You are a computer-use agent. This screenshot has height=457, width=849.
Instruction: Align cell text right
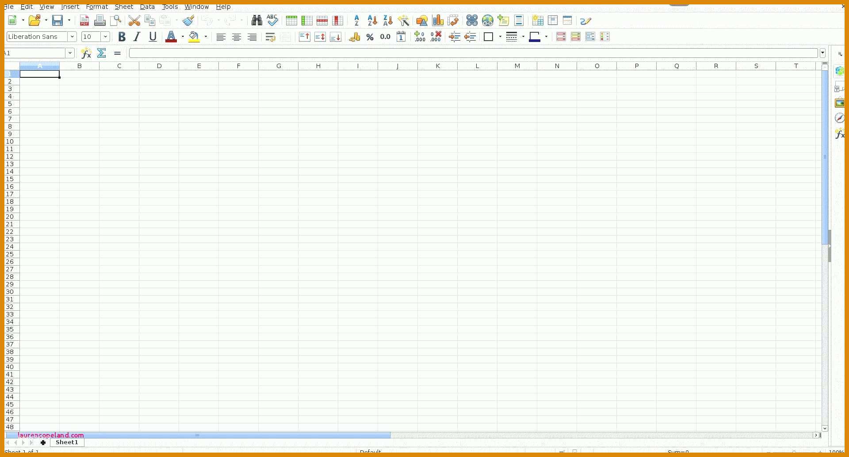252,37
